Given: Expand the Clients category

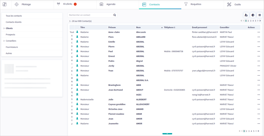Looking at the screenshot, I should point(4,28).
